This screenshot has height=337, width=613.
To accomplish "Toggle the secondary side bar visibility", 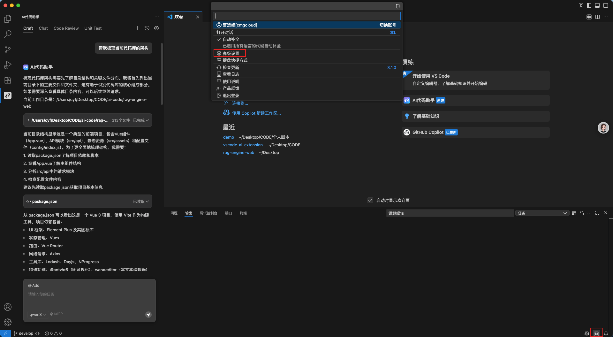I will point(606,5).
